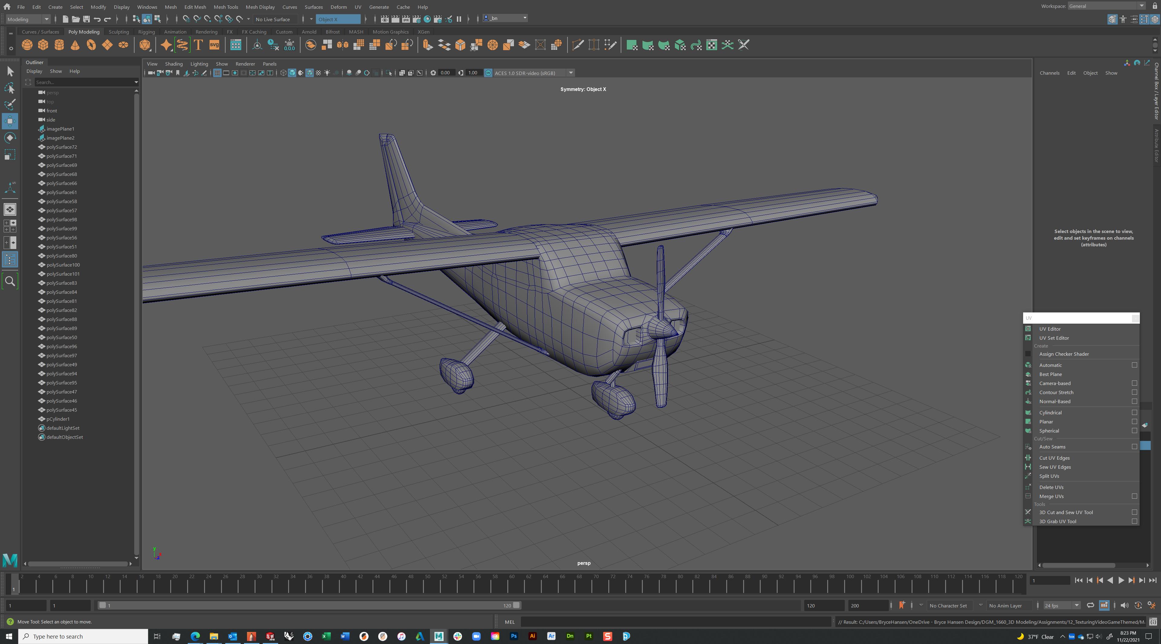Click the Auto Seams option box
The width and height of the screenshot is (1161, 644).
pyautogui.click(x=1134, y=447)
